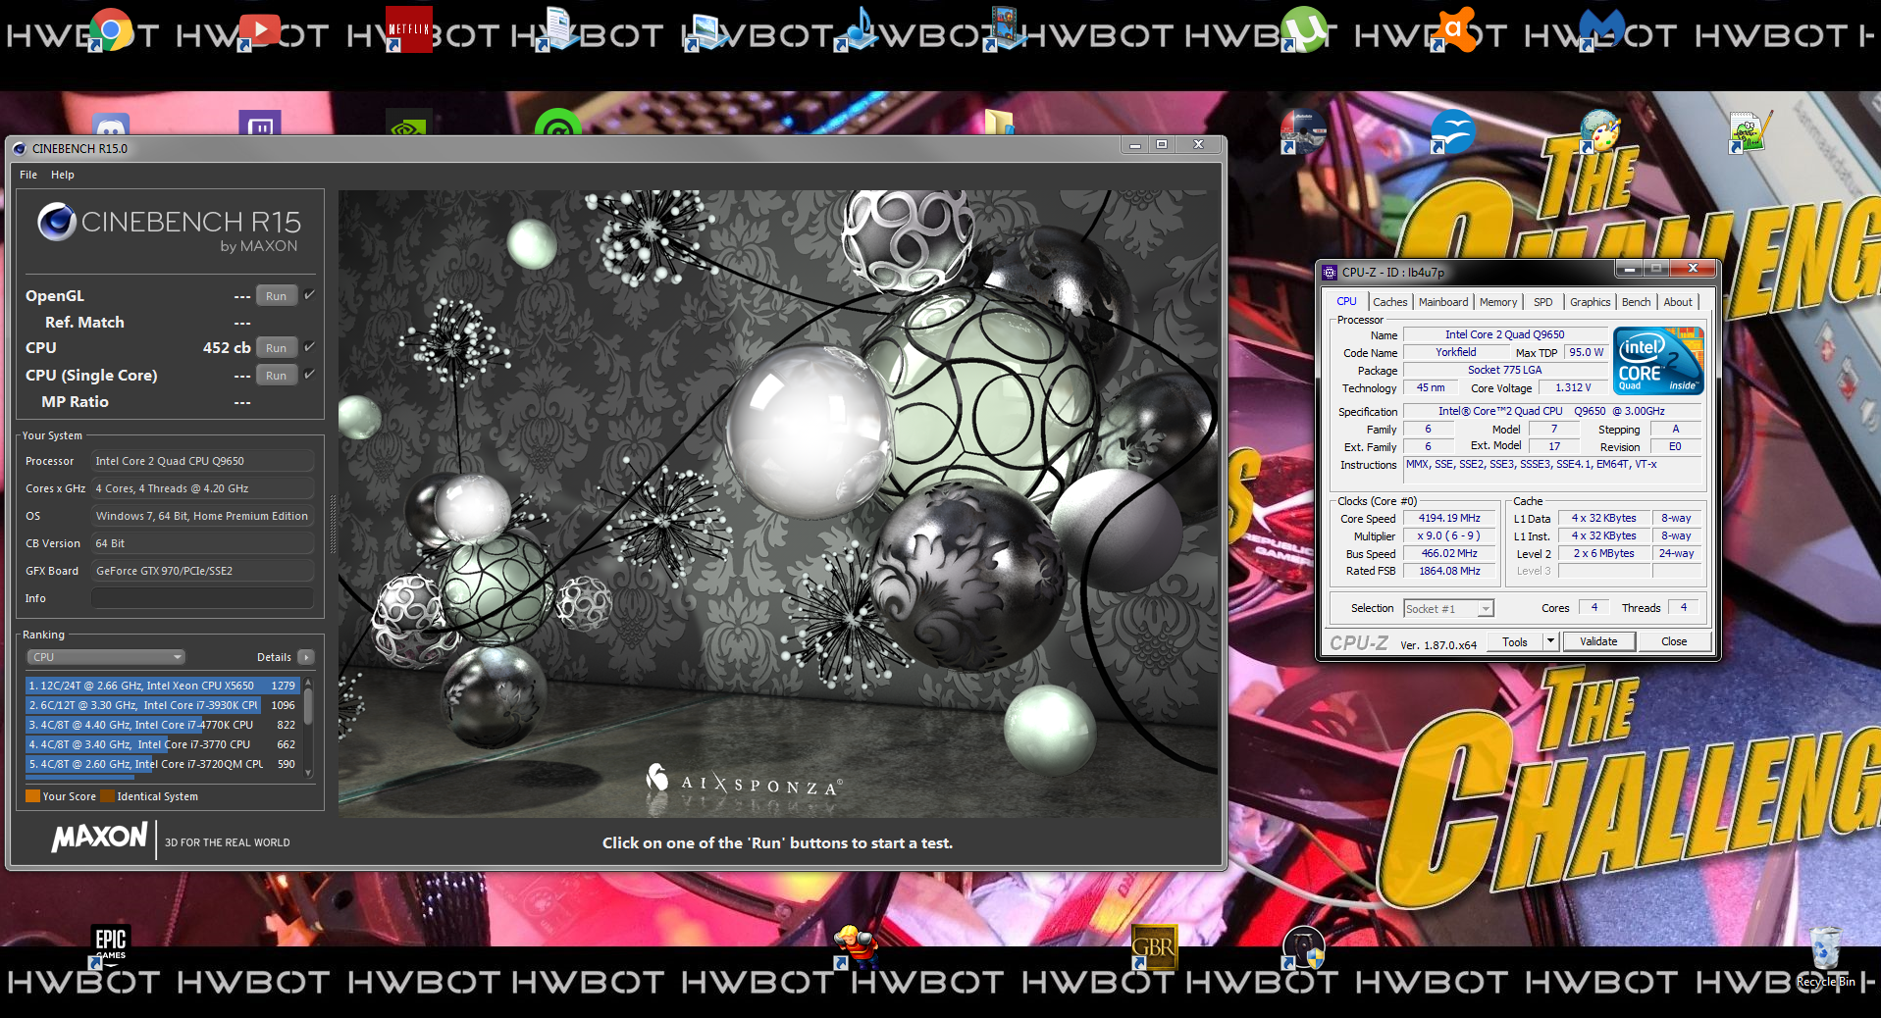This screenshot has height=1018, width=1881.
Task: Open the documents library shortcut icon
Action: coord(557,29)
